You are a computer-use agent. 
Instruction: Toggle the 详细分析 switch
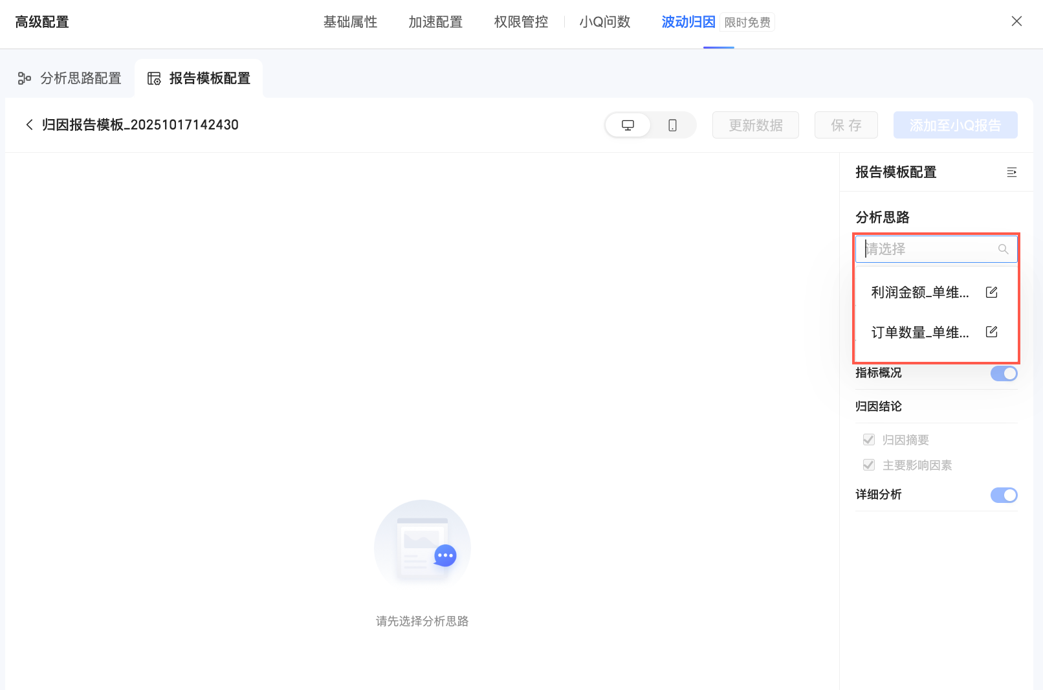pos(1004,495)
